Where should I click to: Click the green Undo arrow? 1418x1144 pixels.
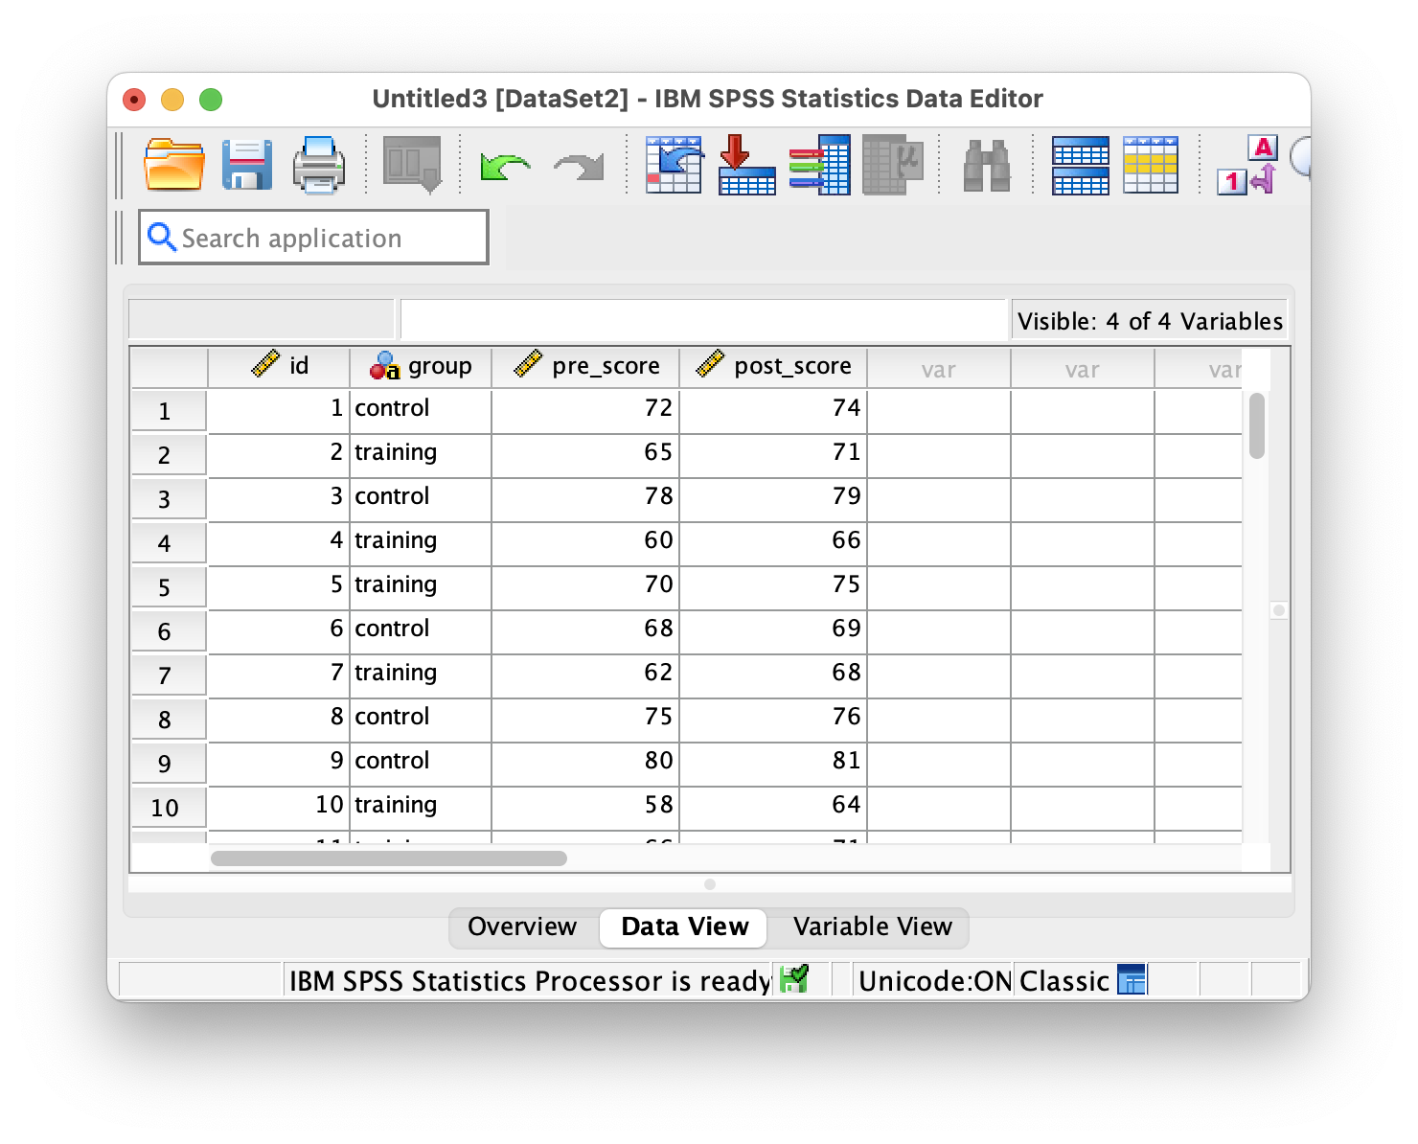tap(505, 167)
